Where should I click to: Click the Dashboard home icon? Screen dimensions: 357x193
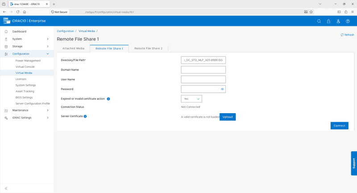(x=6, y=31)
